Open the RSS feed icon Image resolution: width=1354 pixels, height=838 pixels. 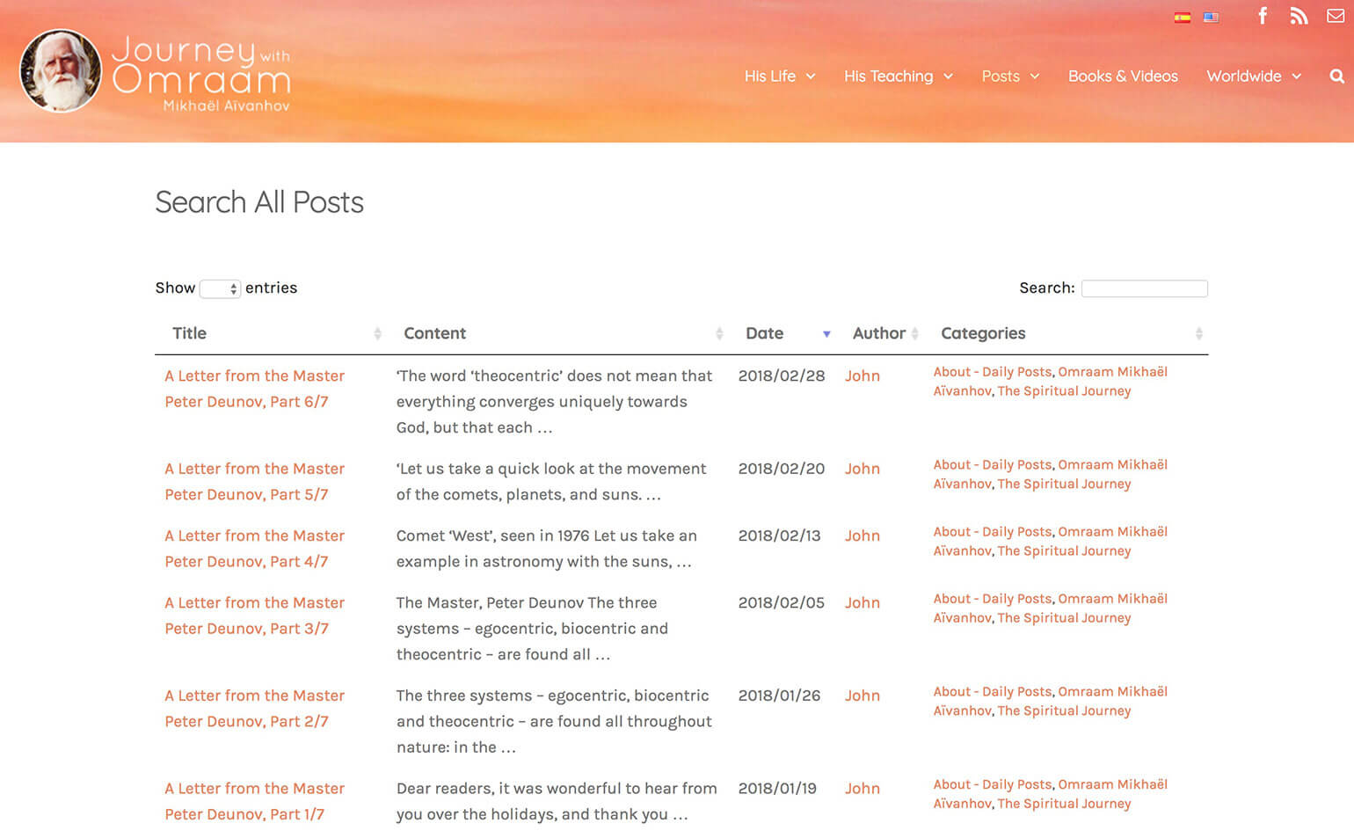point(1299,15)
